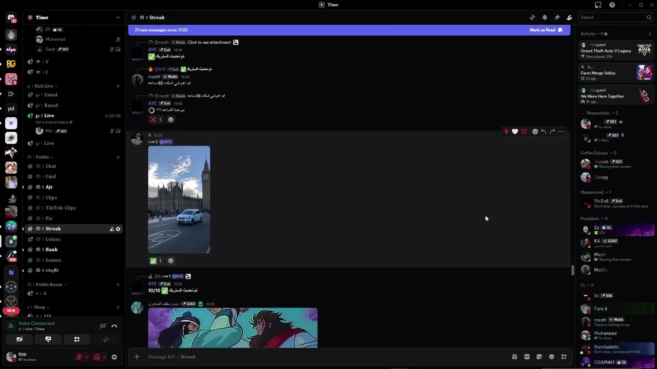Create channel in Public Room category

(118, 284)
